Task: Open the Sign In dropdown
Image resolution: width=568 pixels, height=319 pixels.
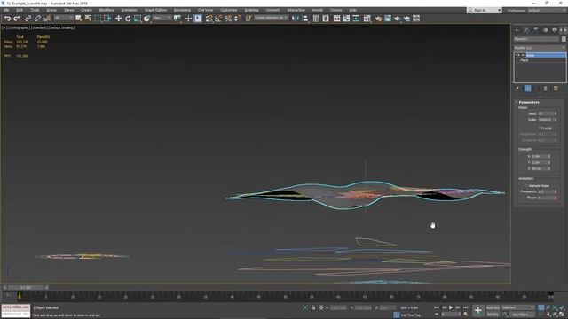Action: [x=485, y=10]
